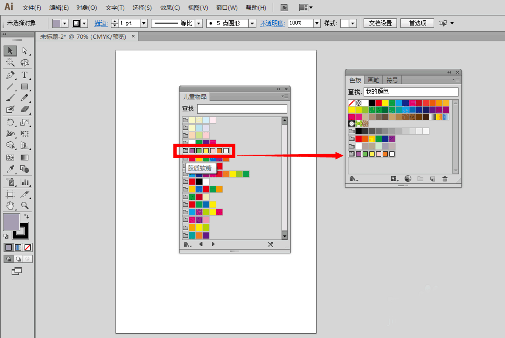Open Swatch Libraries menu in Swatches panel
The width and height of the screenshot is (505, 338).
pyautogui.click(x=353, y=179)
